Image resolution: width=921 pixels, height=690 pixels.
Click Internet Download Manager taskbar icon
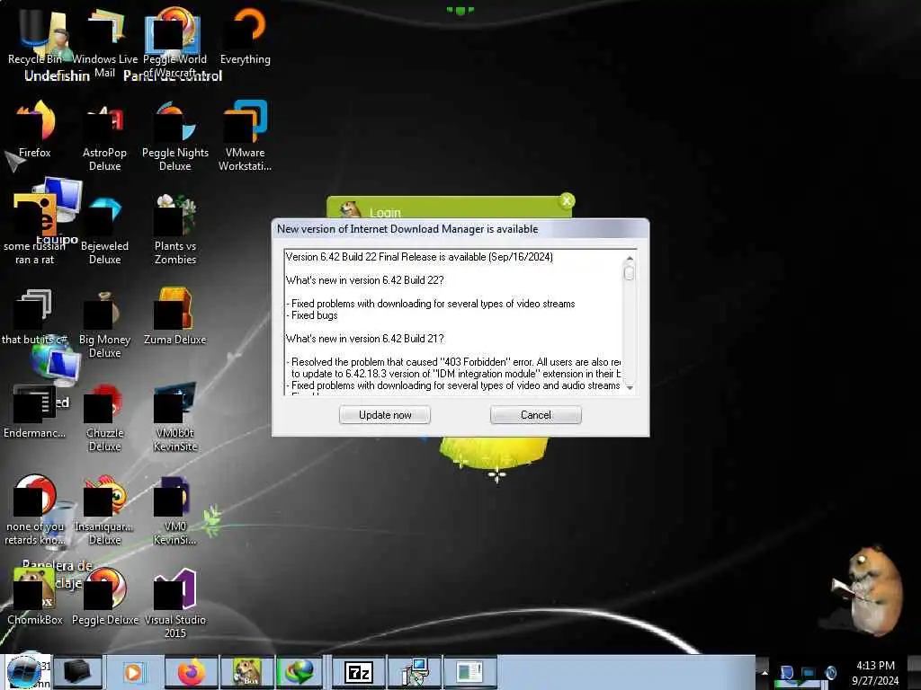pos(300,672)
